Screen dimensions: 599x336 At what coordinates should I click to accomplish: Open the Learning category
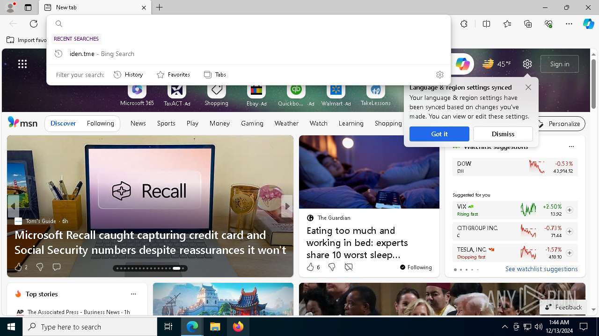[351, 123]
